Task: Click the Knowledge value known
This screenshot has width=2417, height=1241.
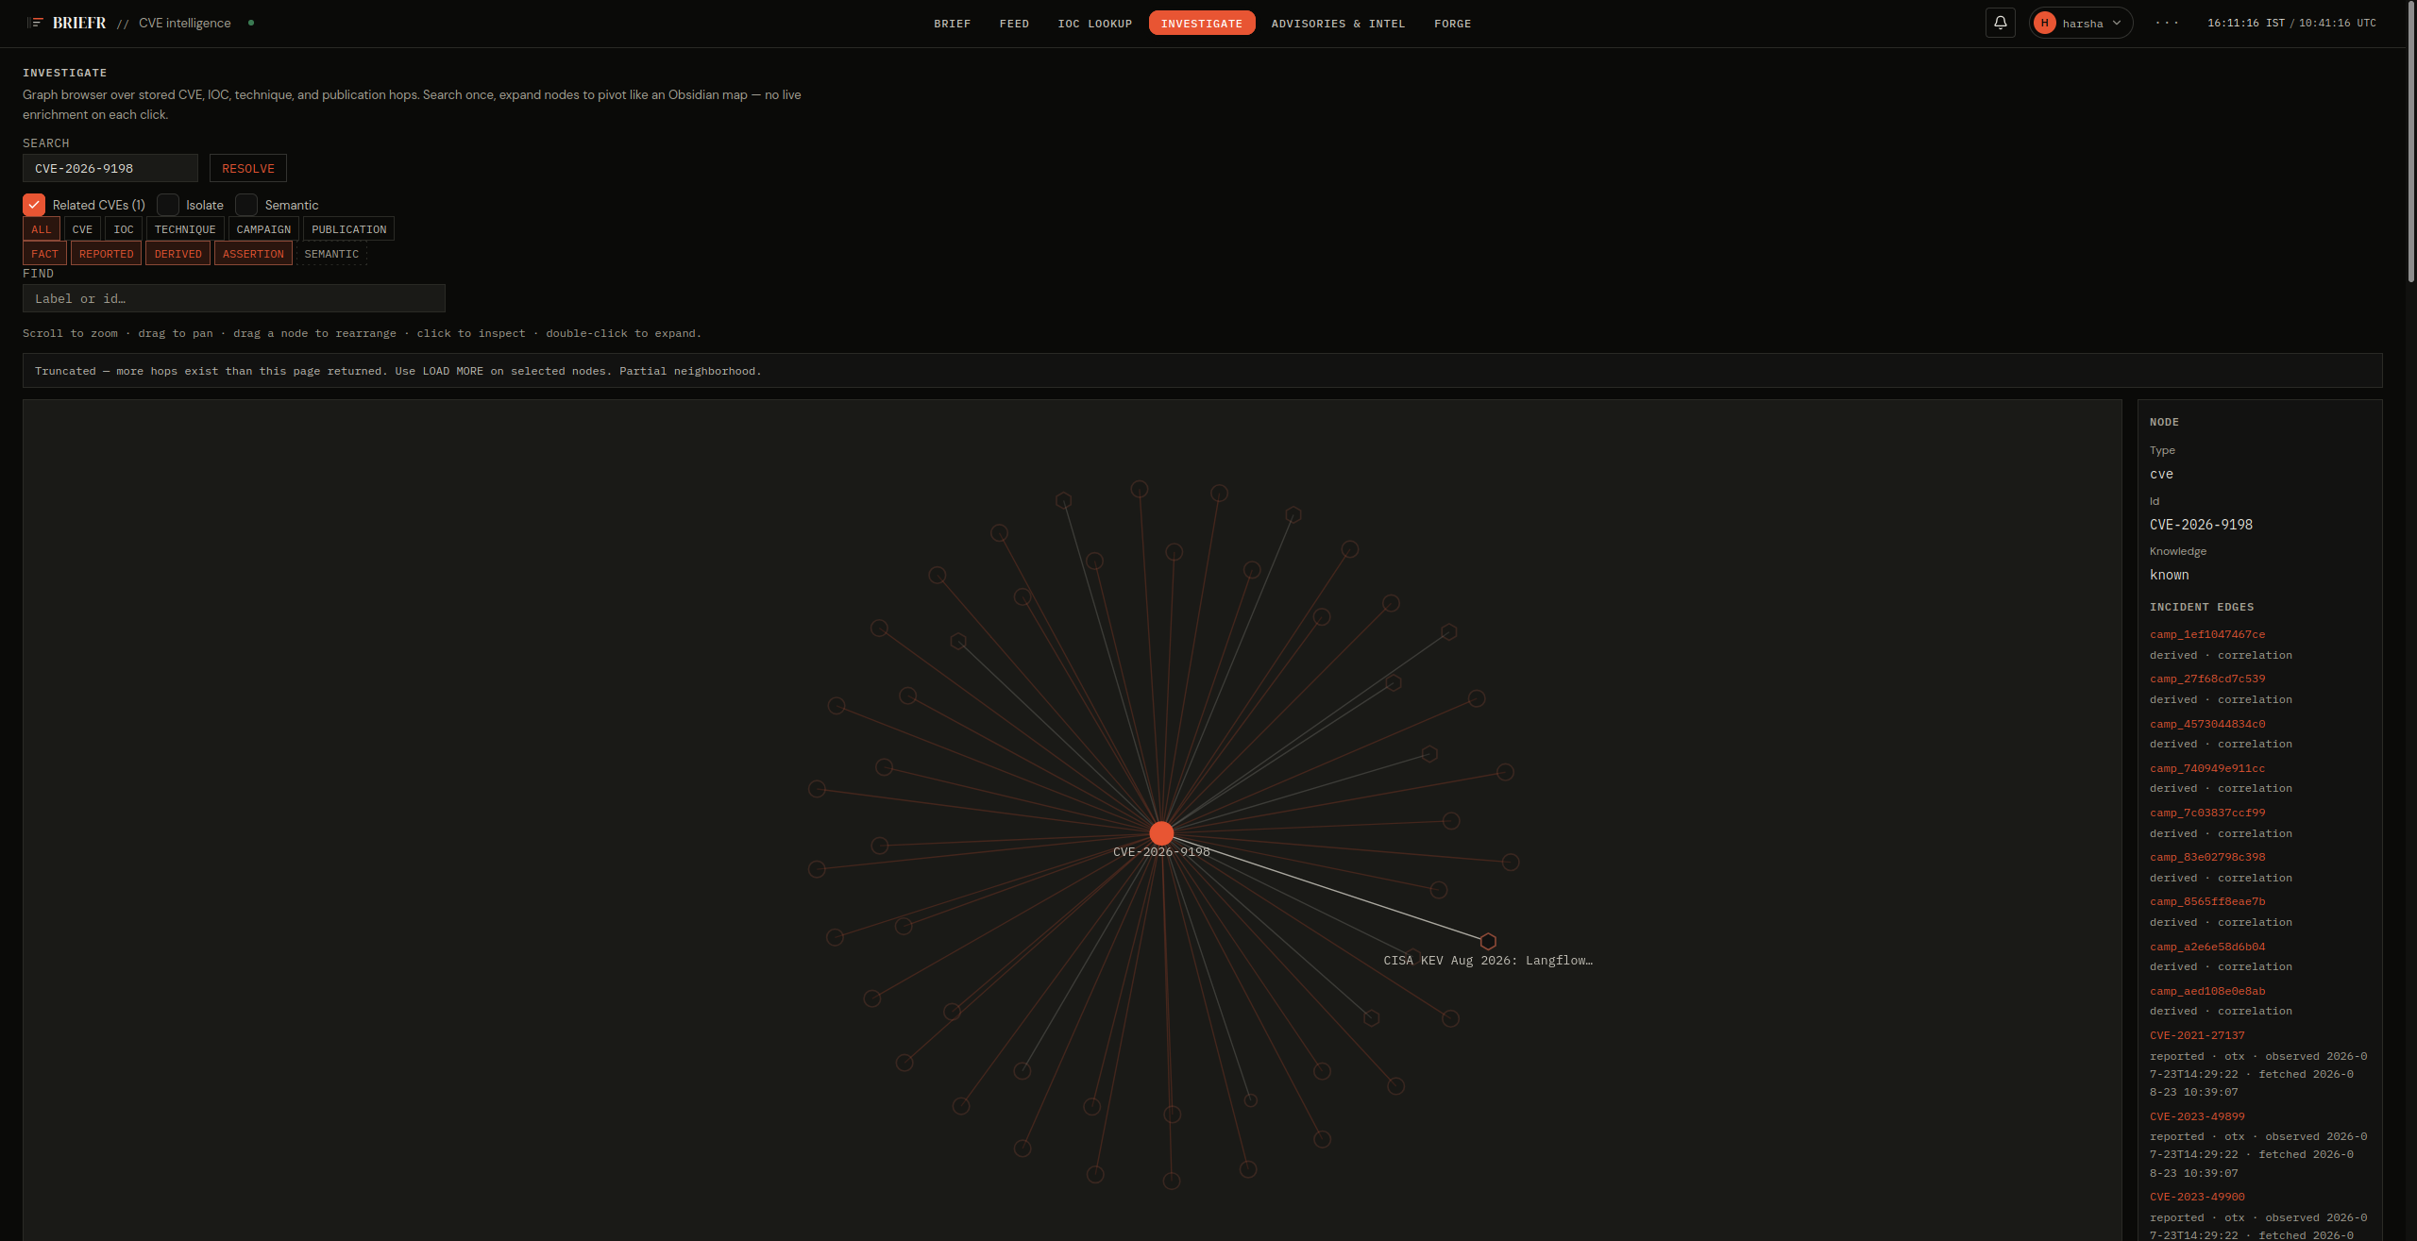Action: (2169, 575)
